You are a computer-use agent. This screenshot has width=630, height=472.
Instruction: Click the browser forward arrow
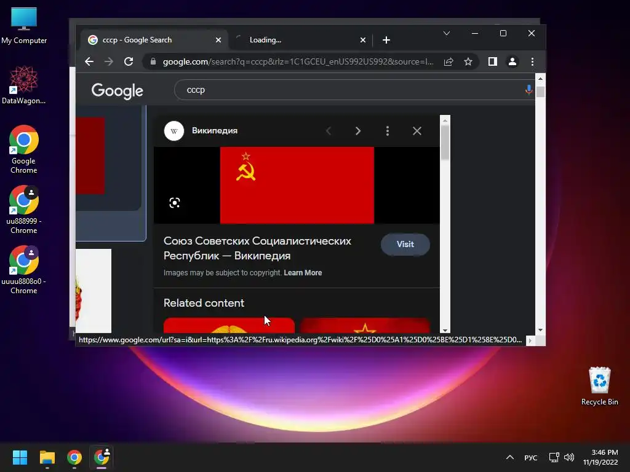(108, 61)
